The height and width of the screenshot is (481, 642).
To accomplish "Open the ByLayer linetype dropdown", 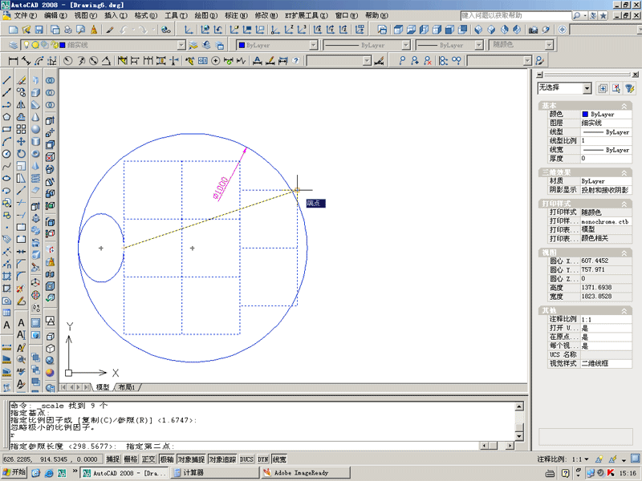I will pos(405,45).
